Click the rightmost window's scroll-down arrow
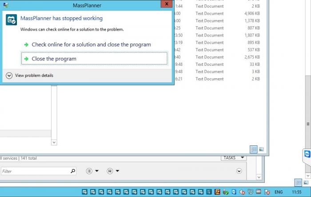Image resolution: width=311 pixels, height=197 pixels. pos(308,176)
